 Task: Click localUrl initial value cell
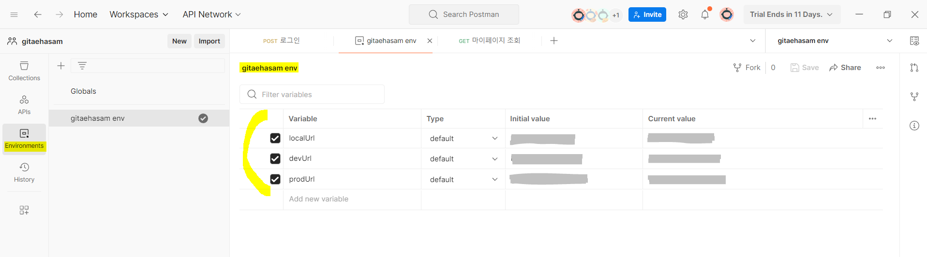point(574,139)
